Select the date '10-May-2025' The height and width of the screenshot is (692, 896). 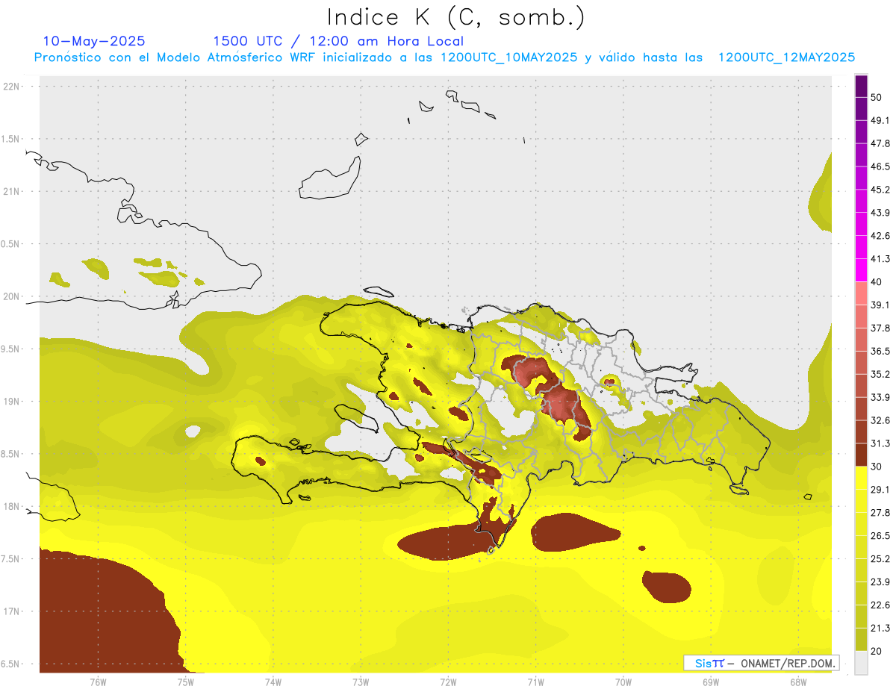click(94, 41)
